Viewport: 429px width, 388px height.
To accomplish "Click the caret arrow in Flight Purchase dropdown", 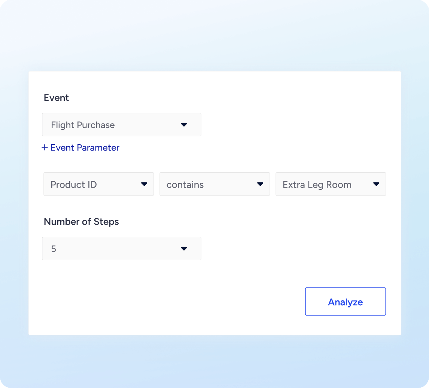I will pyautogui.click(x=184, y=125).
